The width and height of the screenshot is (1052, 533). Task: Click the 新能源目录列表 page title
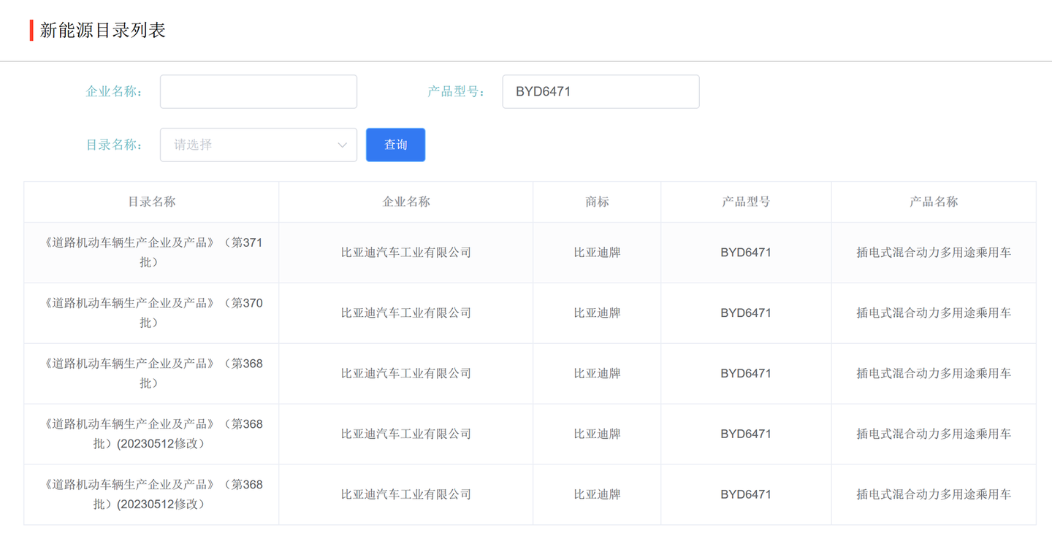tap(102, 30)
